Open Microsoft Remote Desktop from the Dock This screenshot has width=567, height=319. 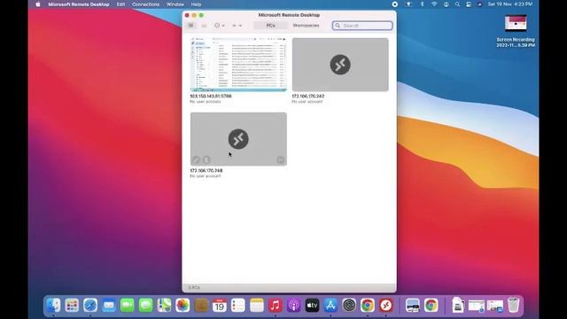point(386,305)
